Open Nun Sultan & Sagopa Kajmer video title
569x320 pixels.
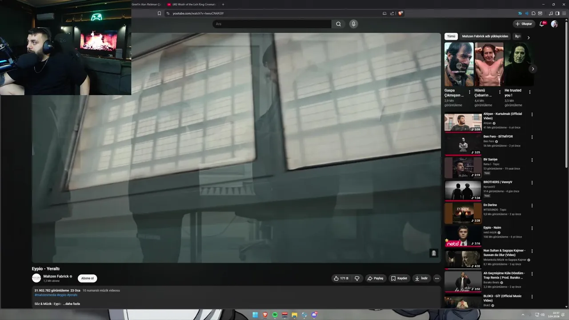(504, 252)
